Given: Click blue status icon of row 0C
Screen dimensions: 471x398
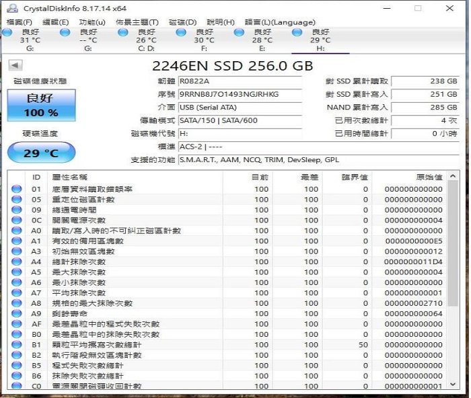Looking at the screenshot, I should click(x=17, y=221).
